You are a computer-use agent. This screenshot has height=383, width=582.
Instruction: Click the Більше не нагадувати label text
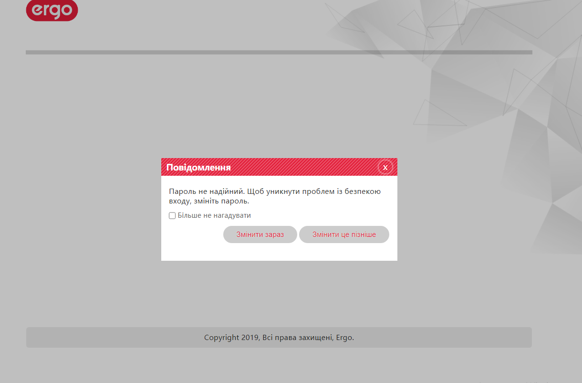tap(214, 216)
